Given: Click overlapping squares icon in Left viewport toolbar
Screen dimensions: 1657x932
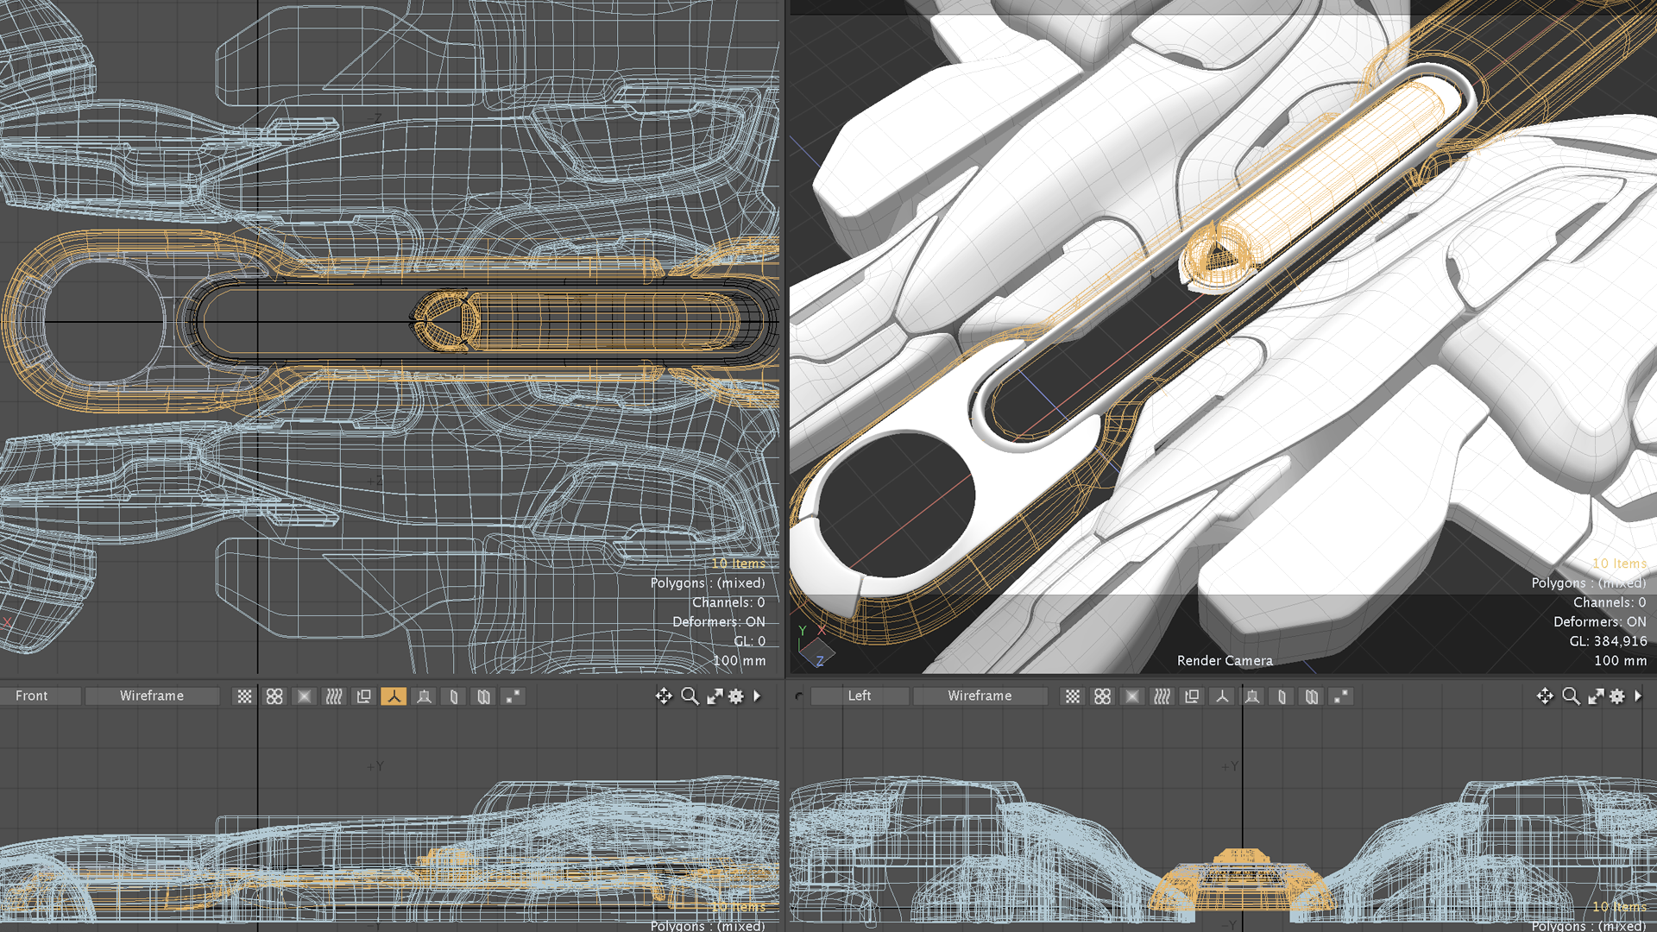Looking at the screenshot, I should point(1192,696).
